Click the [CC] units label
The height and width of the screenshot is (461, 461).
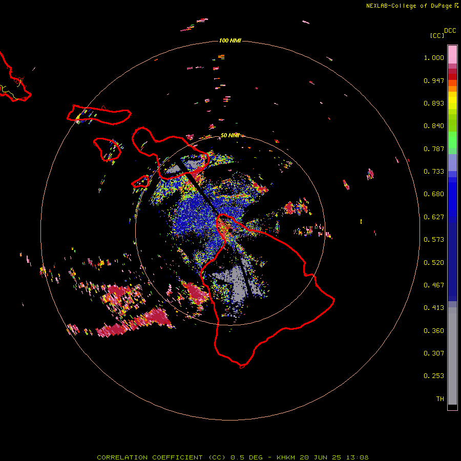pyautogui.click(x=437, y=35)
